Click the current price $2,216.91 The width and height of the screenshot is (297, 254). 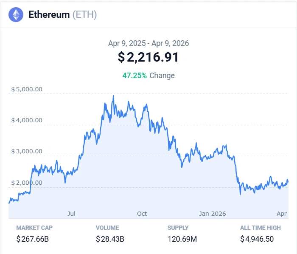point(148,57)
